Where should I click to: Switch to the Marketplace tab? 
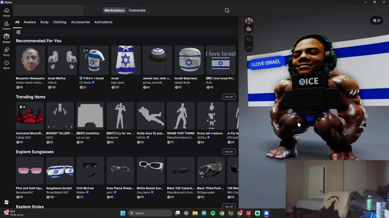[114, 10]
